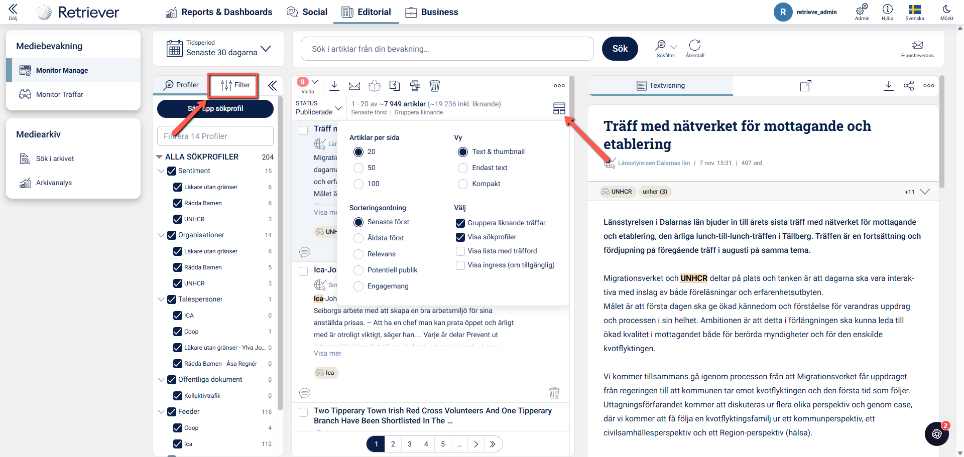Open the article list more-options menu

pos(559,86)
